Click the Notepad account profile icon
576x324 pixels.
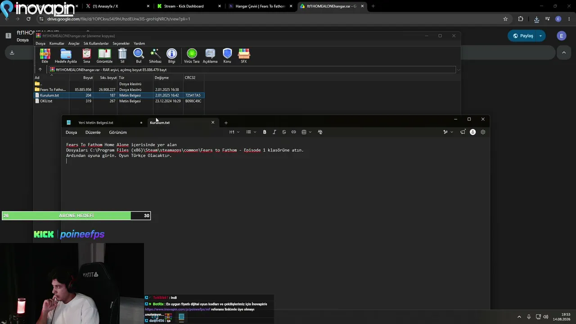click(x=472, y=132)
